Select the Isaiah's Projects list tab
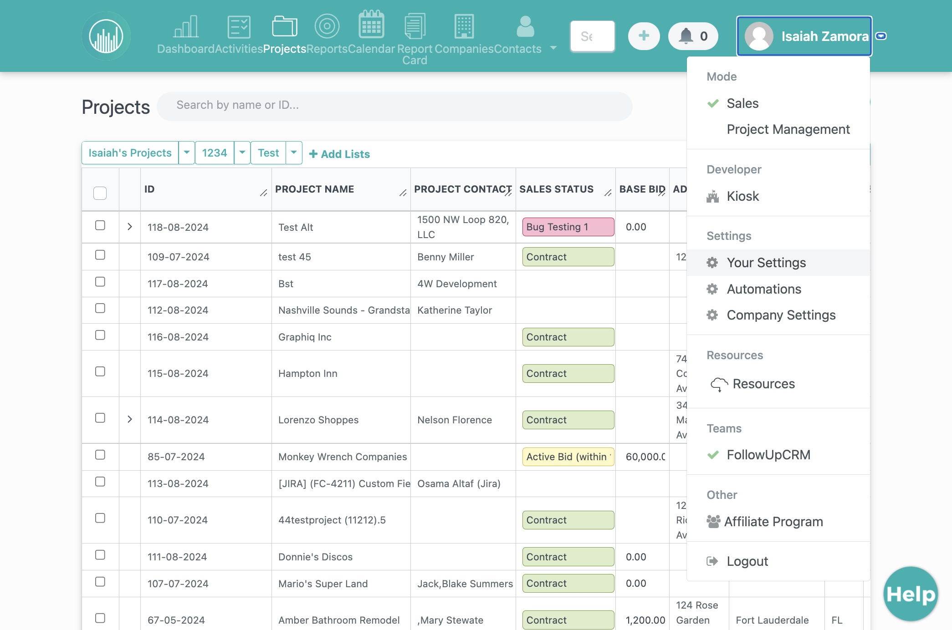The height and width of the screenshot is (630, 952). click(130, 153)
